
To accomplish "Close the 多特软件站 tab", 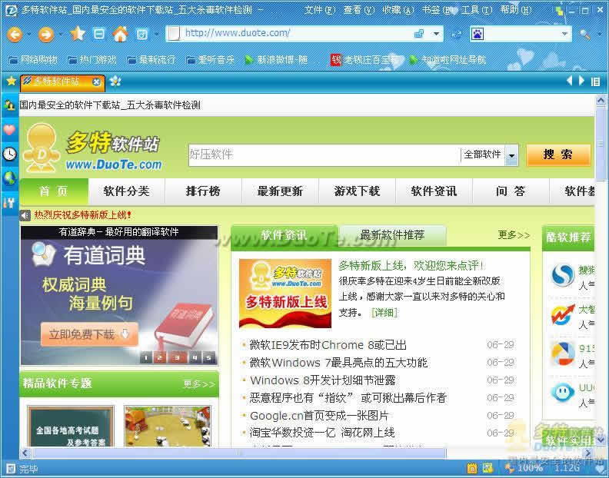I will tap(96, 81).
